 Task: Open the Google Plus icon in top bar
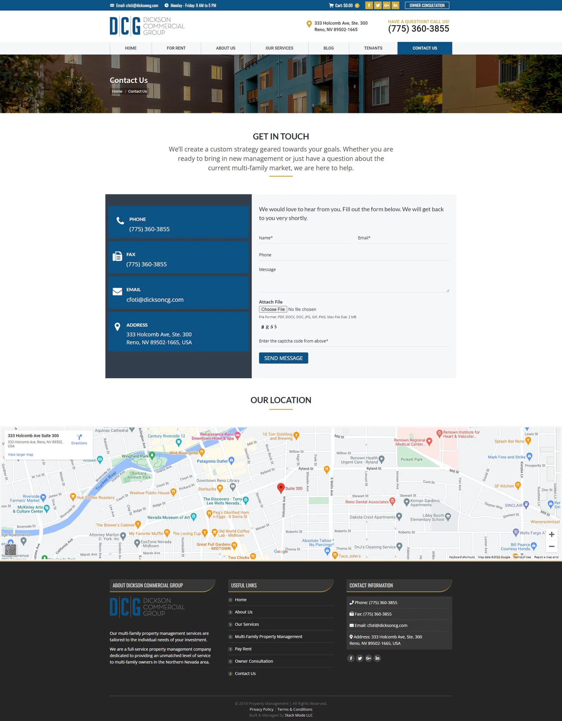tap(386, 5)
